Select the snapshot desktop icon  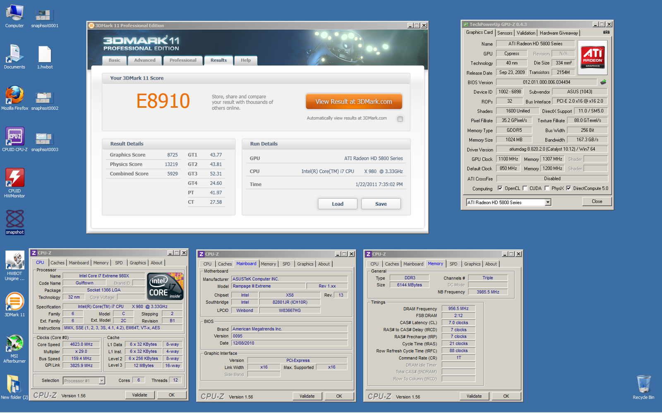14,222
